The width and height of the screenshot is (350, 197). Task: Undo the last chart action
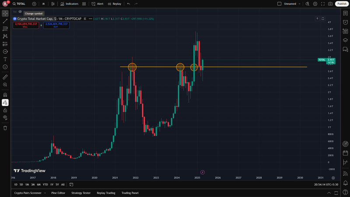click(129, 4)
